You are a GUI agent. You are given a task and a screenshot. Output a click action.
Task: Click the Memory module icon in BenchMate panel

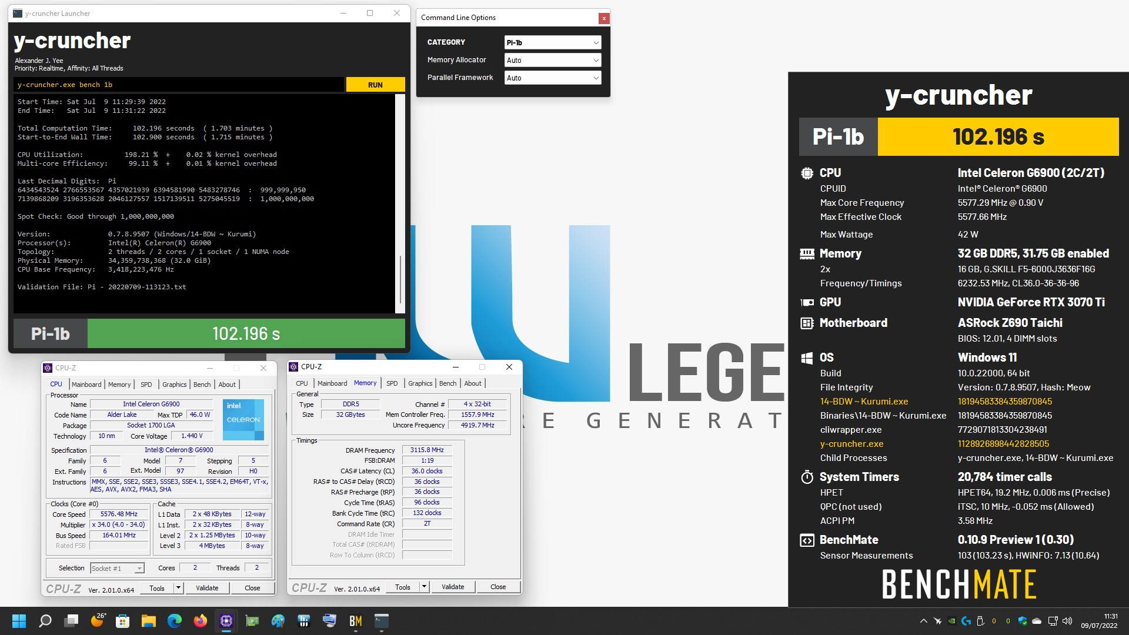click(807, 254)
